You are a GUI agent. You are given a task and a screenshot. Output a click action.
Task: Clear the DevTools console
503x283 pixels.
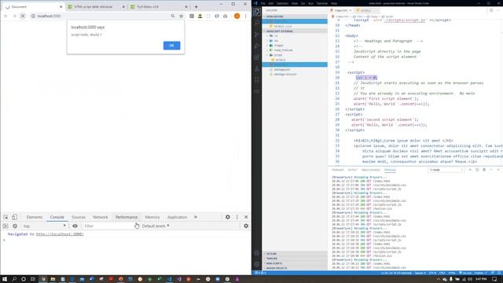tap(15, 226)
